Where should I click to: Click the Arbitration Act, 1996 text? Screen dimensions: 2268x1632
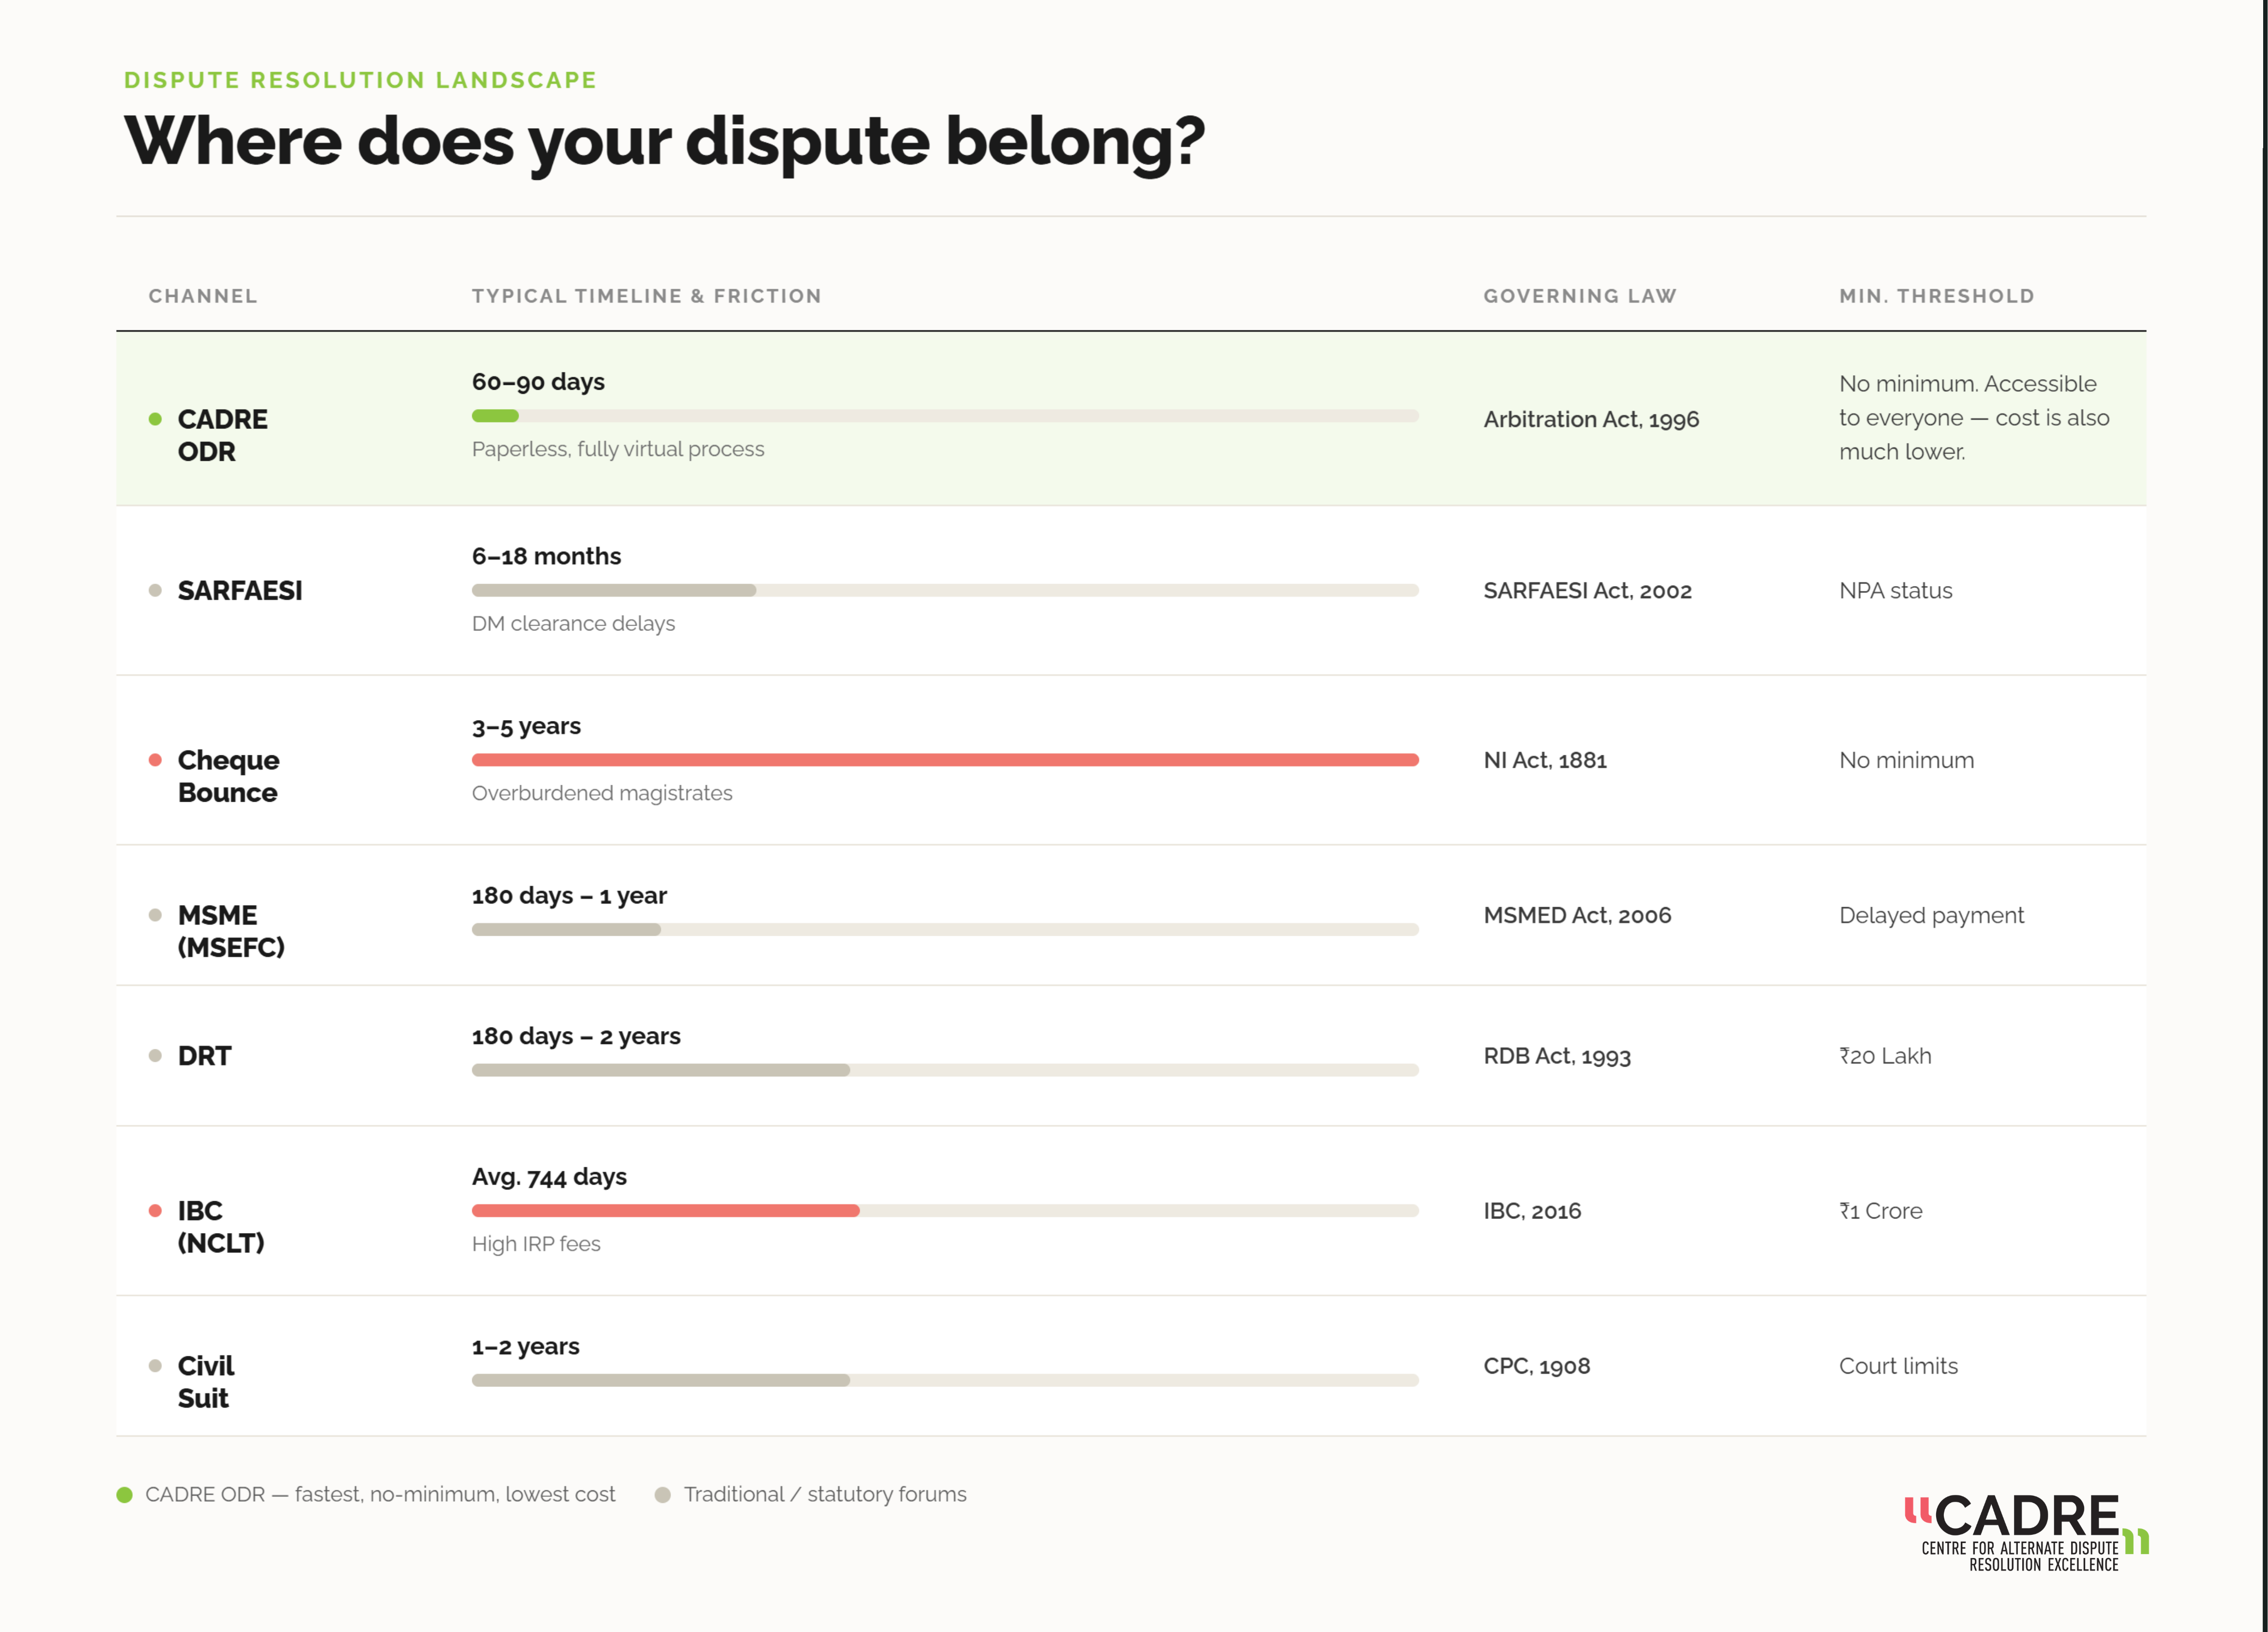click(x=1591, y=419)
